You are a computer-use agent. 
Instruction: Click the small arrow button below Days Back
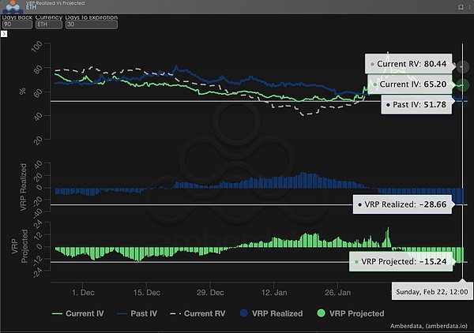click(x=4, y=34)
